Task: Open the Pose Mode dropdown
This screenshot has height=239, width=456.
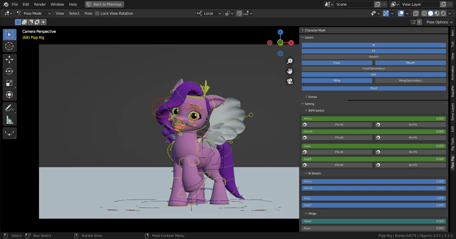Action: 33,13
